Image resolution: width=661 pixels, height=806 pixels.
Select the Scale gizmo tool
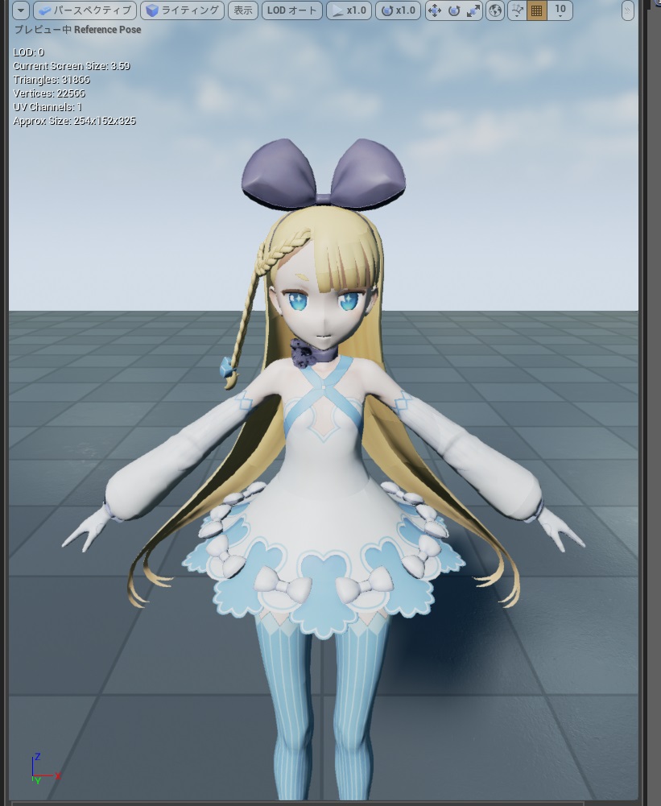tap(473, 11)
